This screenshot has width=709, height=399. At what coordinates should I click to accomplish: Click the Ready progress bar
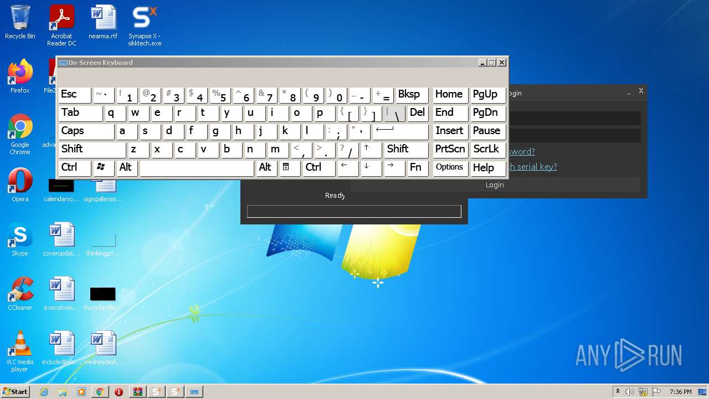[x=354, y=211]
